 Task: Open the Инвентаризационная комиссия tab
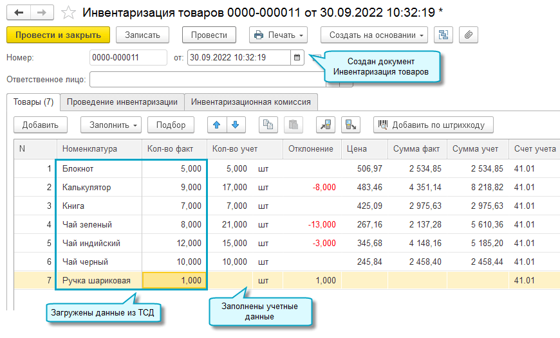click(x=251, y=102)
